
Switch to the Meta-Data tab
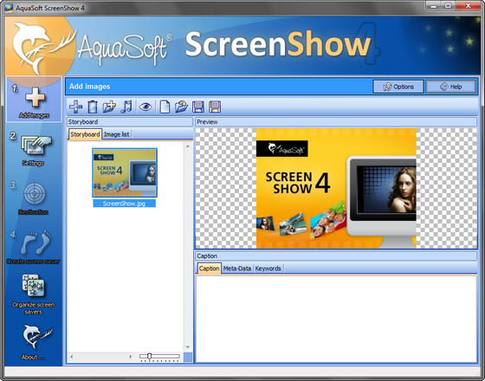237,268
